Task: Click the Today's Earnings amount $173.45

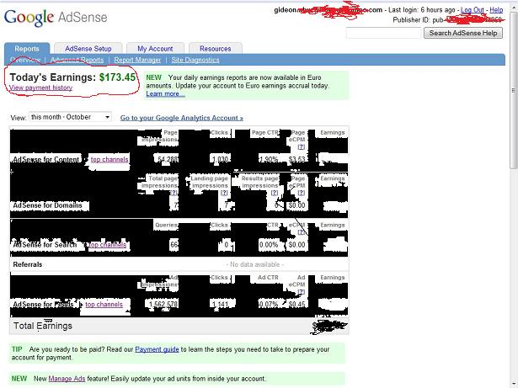Action: click(x=117, y=77)
